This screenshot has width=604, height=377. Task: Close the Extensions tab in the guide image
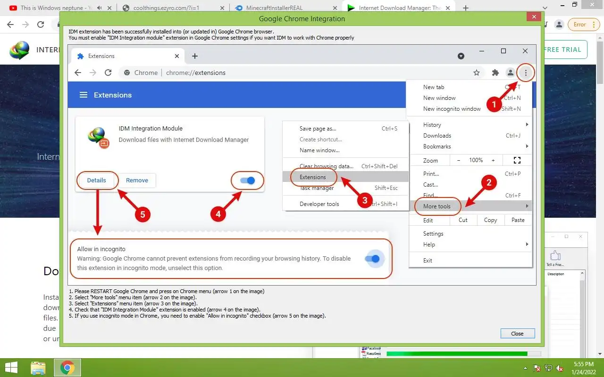point(177,56)
